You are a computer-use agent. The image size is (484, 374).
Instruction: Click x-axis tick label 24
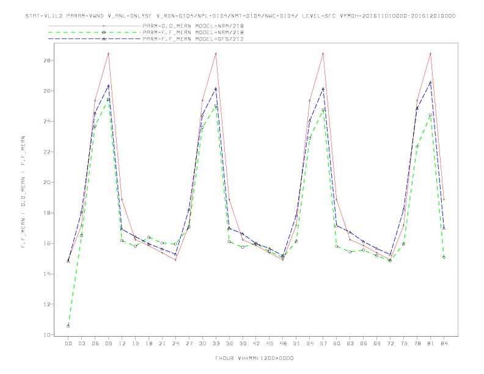click(175, 343)
